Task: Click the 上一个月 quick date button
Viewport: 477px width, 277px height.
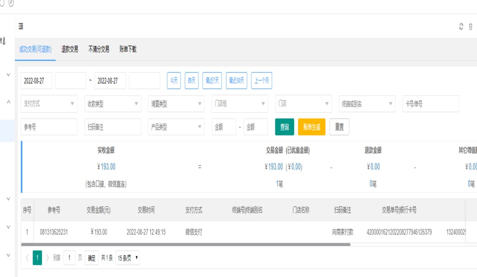Action: pyautogui.click(x=262, y=81)
